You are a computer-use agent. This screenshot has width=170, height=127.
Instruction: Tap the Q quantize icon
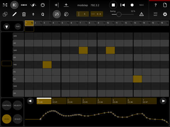click(42, 14)
